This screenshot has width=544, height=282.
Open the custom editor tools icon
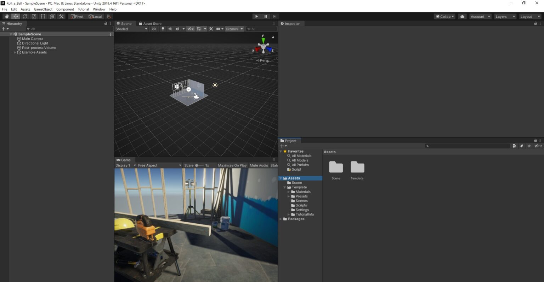pyautogui.click(x=61, y=17)
